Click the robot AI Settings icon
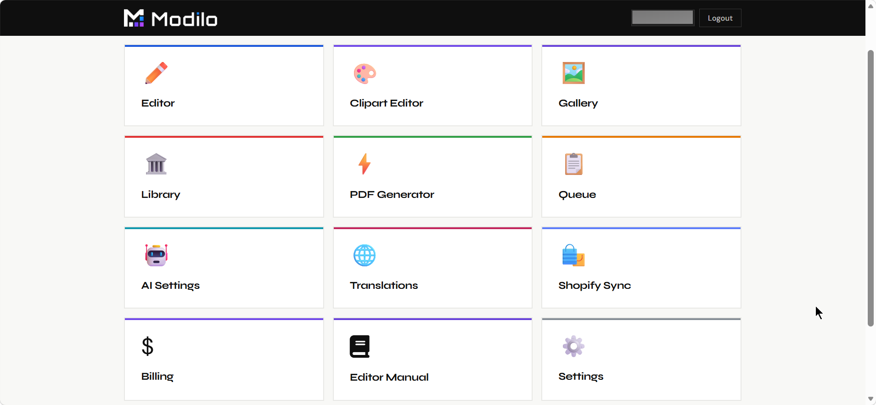This screenshot has width=876, height=405. tap(157, 255)
